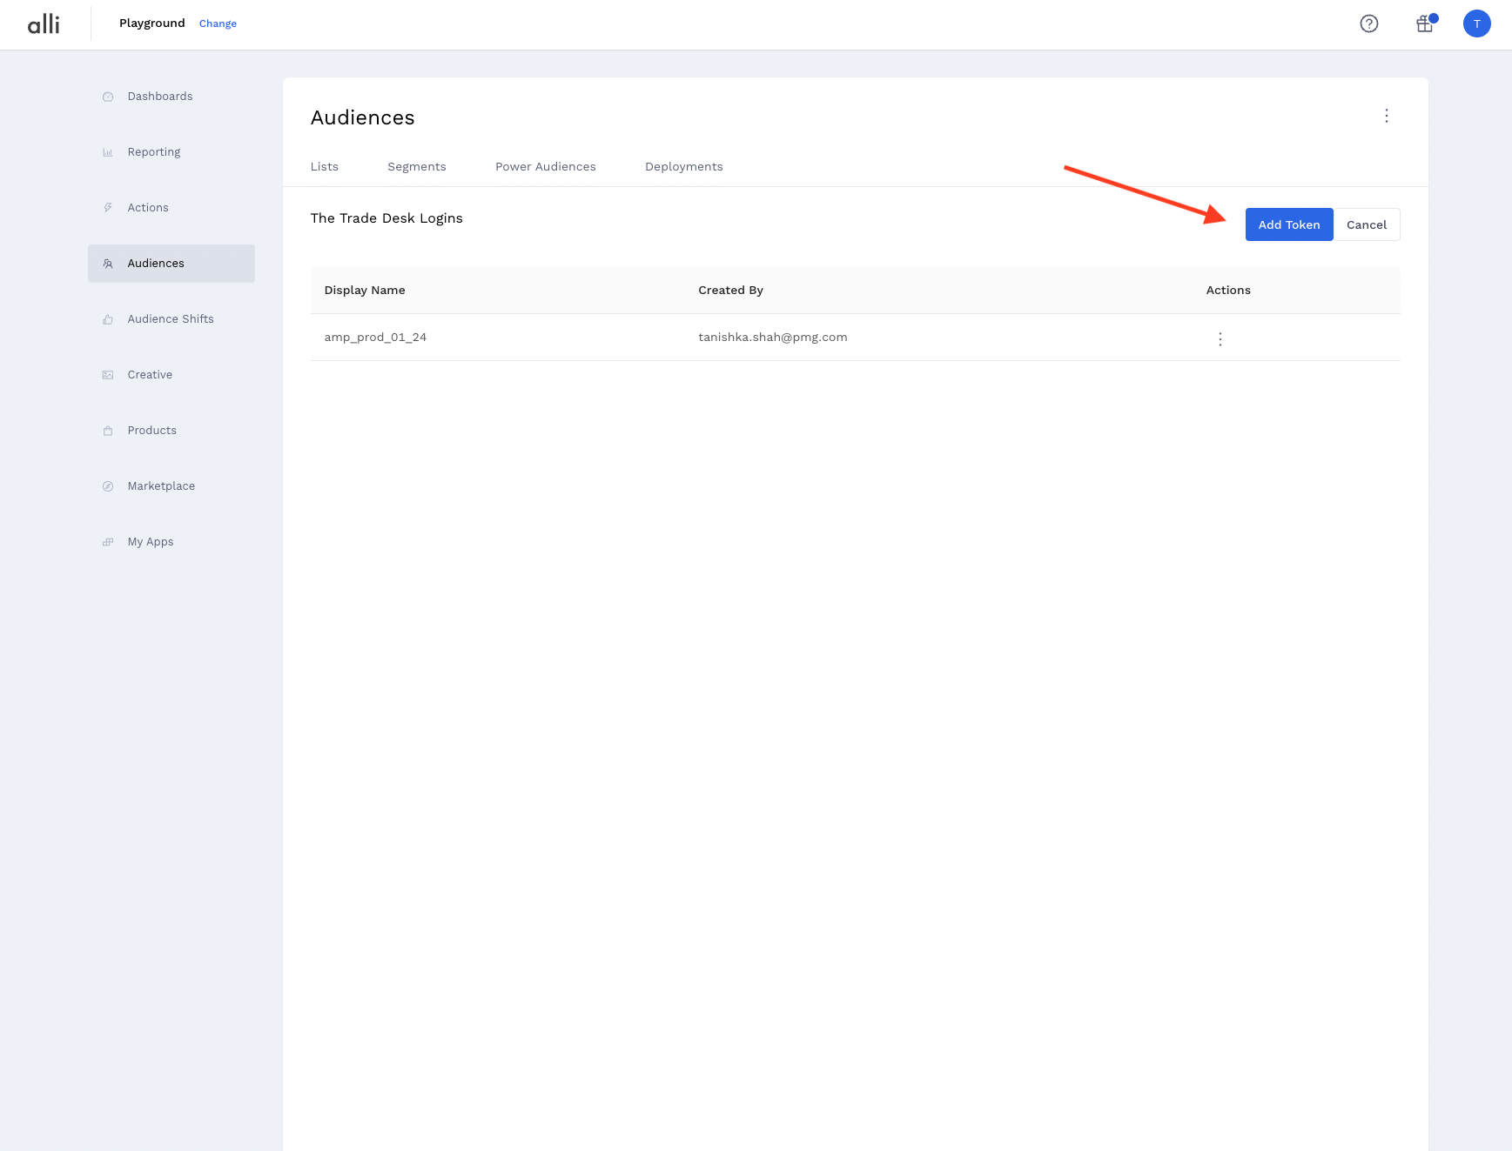This screenshot has width=1512, height=1151.
Task: Expand the Audiences panel three-dot menu
Action: (1386, 116)
